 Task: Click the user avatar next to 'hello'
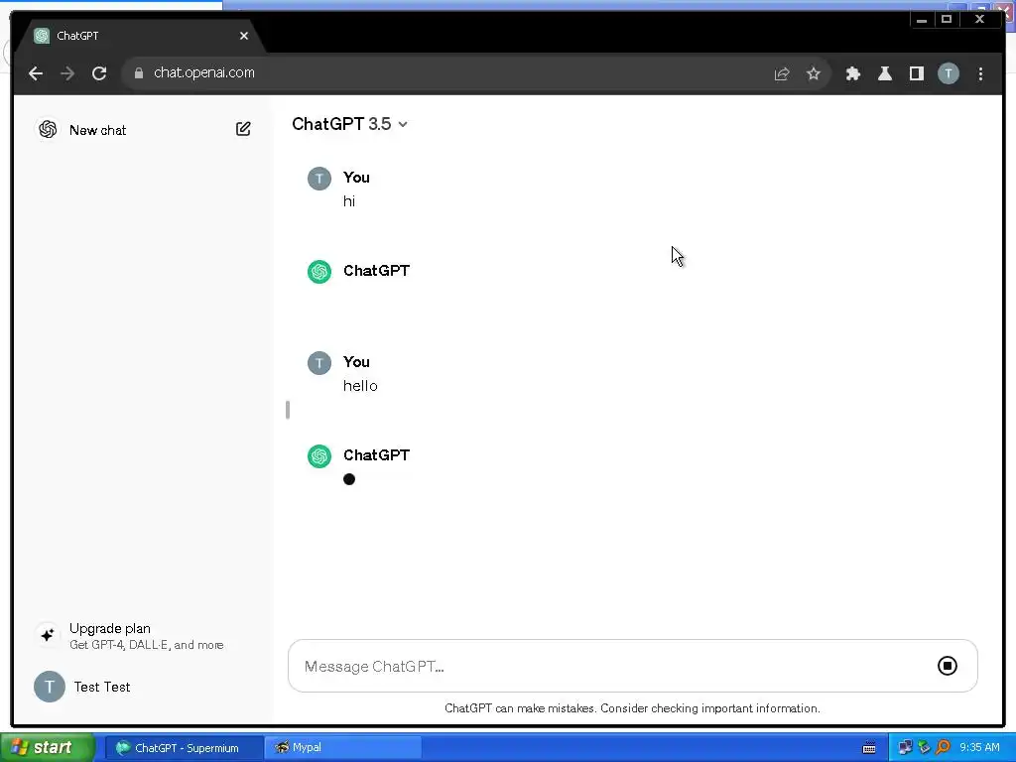click(319, 363)
